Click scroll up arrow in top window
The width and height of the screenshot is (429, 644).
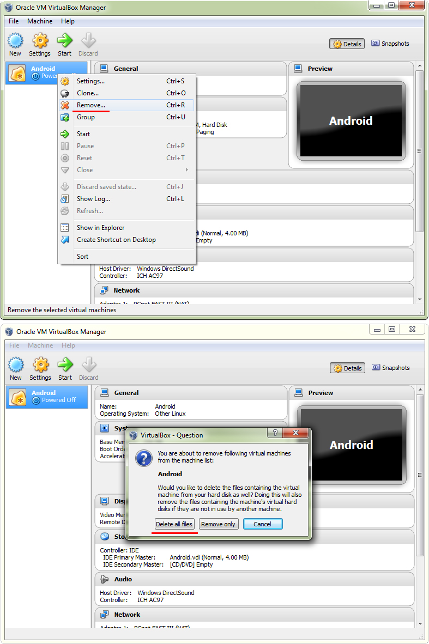coord(420,65)
